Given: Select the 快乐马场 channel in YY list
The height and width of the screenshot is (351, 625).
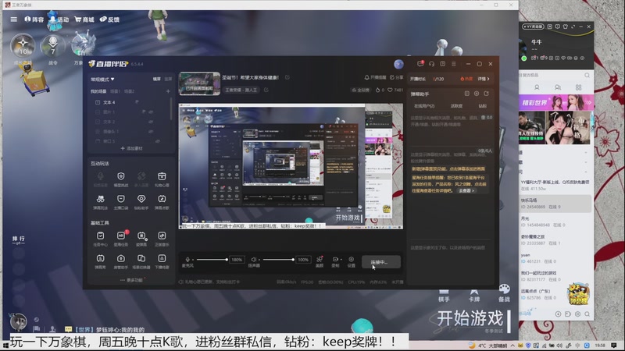Looking at the screenshot, I should [555, 204].
